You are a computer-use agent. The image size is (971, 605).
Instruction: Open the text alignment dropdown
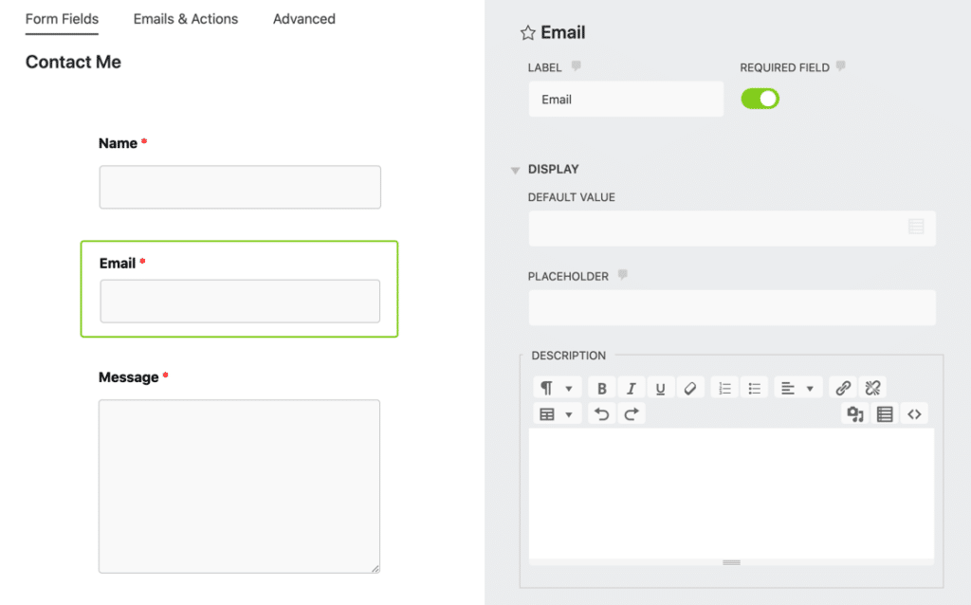pos(794,387)
